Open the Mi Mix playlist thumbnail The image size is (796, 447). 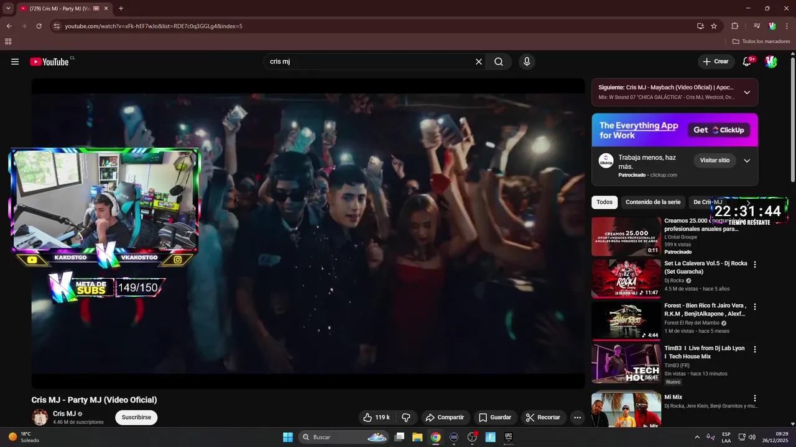tap(626, 409)
